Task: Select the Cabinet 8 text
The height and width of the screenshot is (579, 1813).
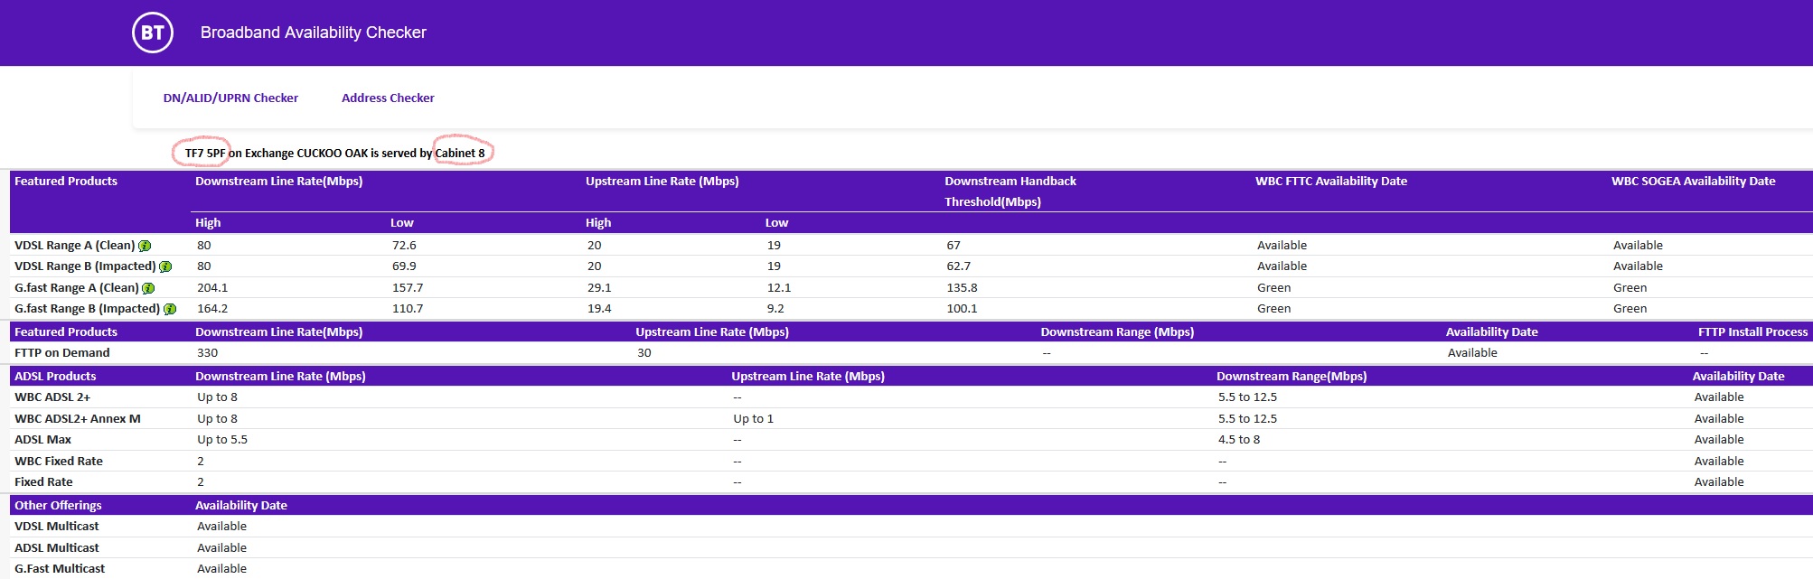Action: 460,153
